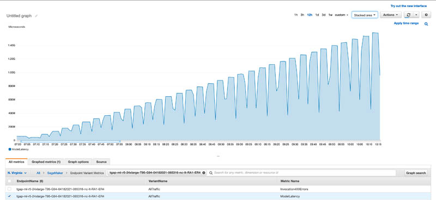Viewport: 436px width, 200px height.
Task: Click the endpoint name in the ModelLatency row
Action: pyautogui.click(x=60, y=196)
